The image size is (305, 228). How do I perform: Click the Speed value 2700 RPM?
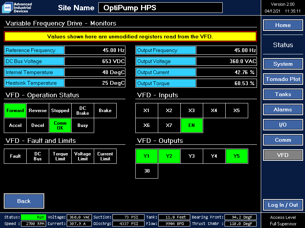pyautogui.click(x=34, y=223)
